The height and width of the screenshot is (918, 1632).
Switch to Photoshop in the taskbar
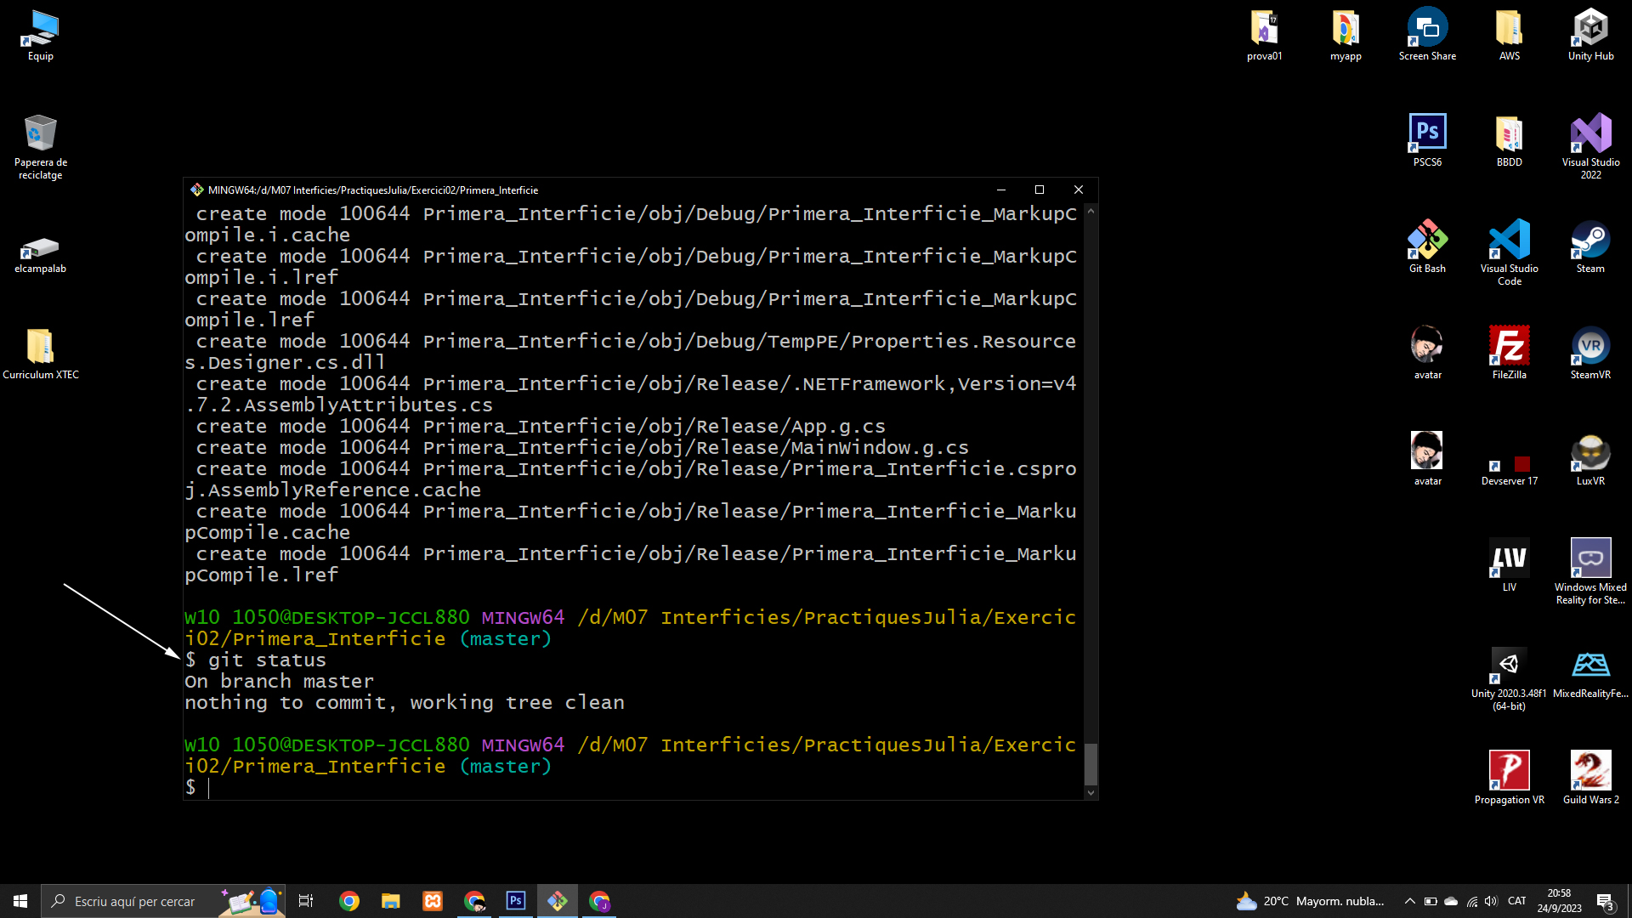[x=516, y=901]
